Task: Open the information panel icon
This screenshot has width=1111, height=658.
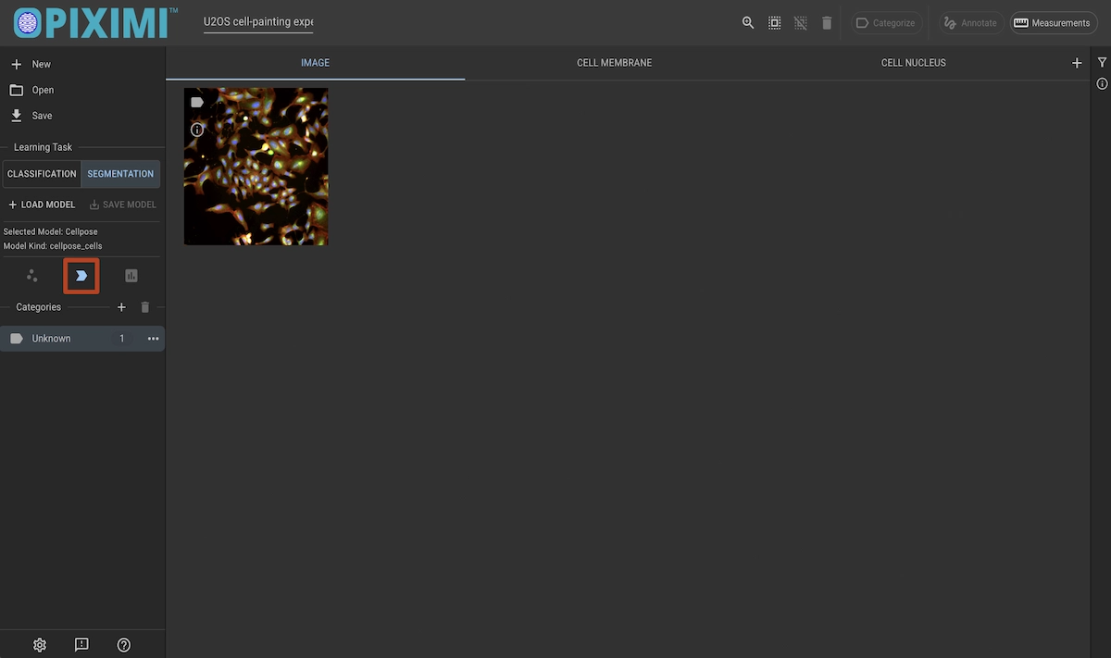Action: coord(1102,84)
